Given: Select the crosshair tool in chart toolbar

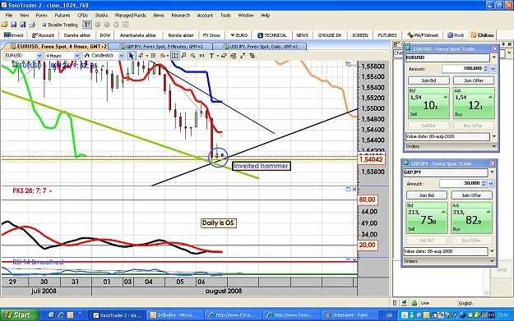Looking at the screenshot, I should (x=141, y=56).
